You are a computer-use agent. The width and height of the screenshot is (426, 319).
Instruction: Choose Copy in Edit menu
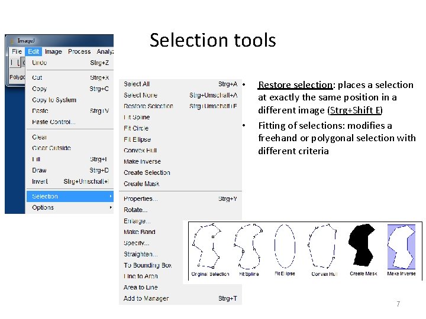click(70, 89)
